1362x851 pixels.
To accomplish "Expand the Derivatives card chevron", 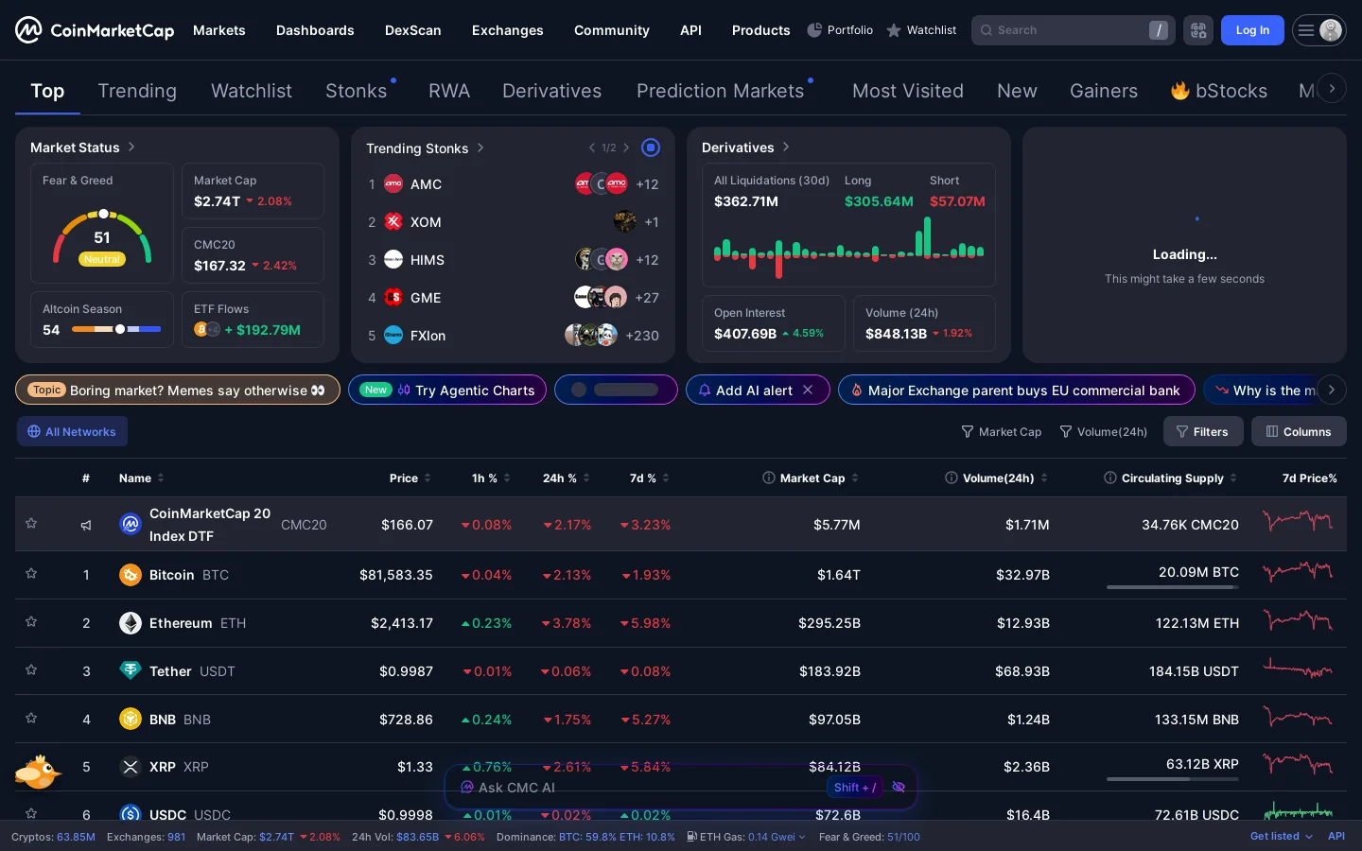I will pyautogui.click(x=786, y=147).
